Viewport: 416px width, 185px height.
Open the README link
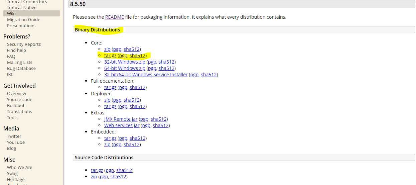pos(115,17)
